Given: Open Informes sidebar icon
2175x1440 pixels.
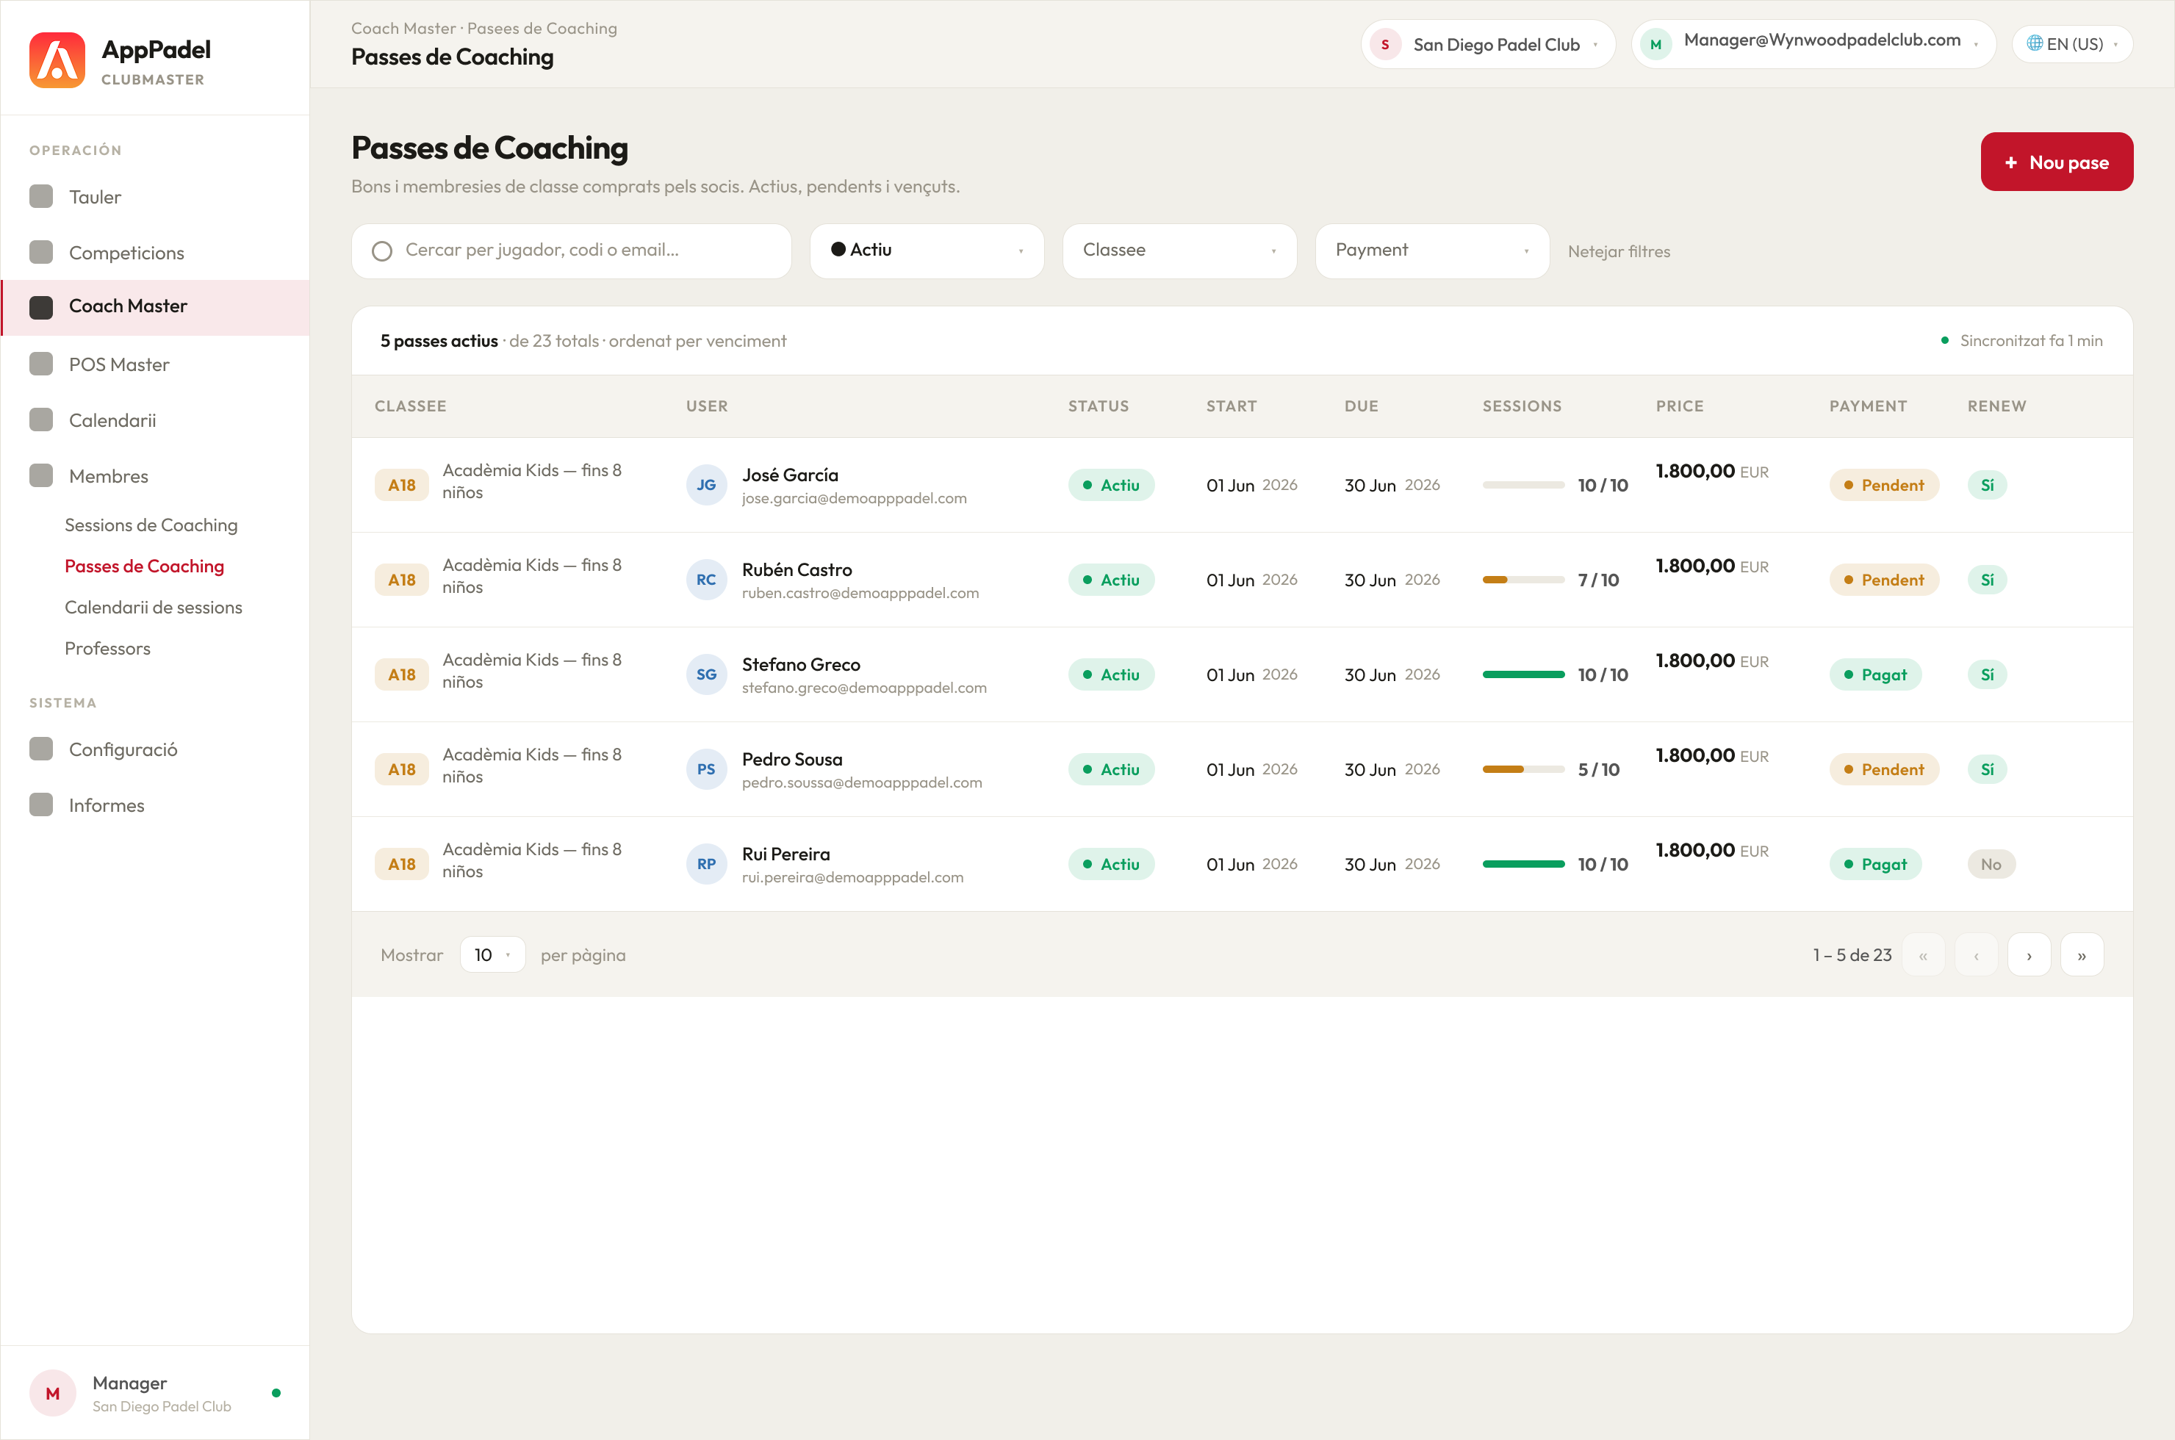Looking at the screenshot, I should tap(40, 805).
